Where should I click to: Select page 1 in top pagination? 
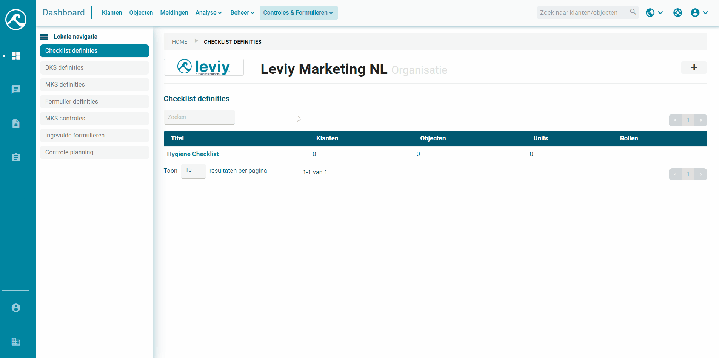point(688,120)
